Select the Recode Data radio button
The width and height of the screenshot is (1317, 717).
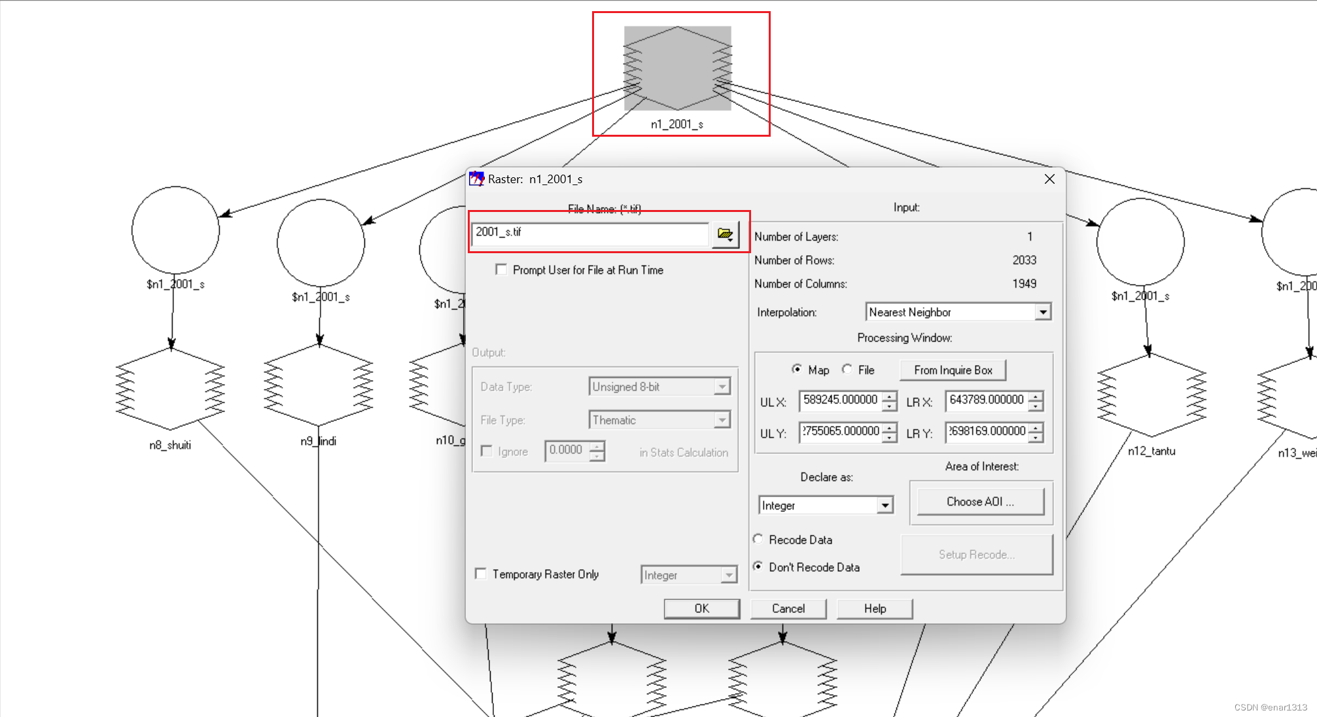[x=758, y=539]
